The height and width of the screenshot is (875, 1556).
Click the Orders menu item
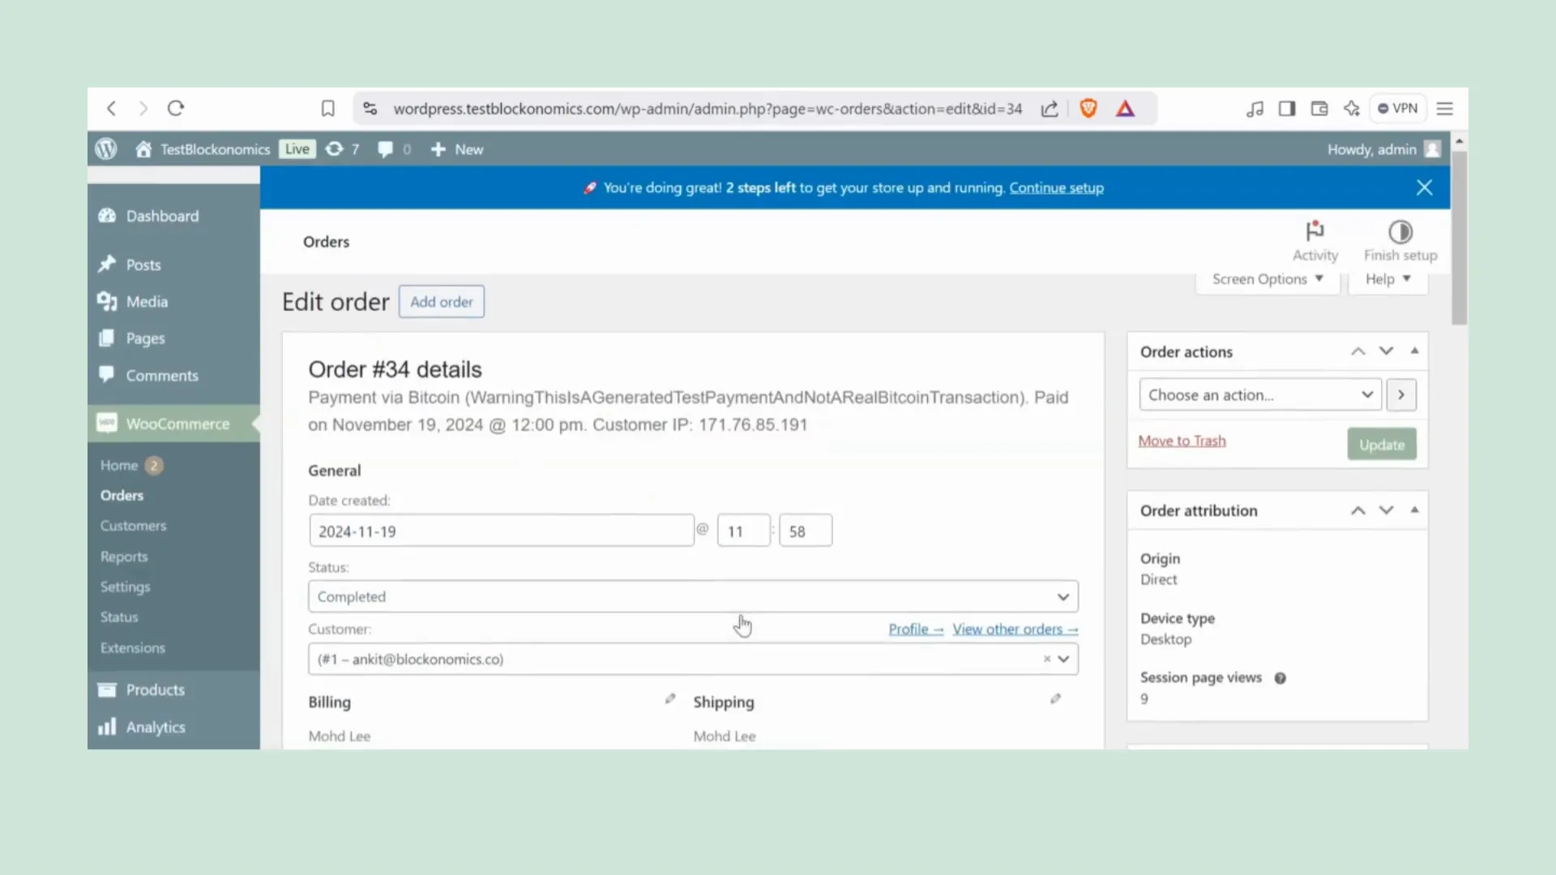[x=121, y=495]
